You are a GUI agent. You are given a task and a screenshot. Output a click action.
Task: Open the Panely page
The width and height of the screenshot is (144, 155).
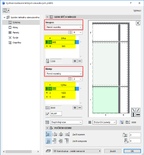16,32
